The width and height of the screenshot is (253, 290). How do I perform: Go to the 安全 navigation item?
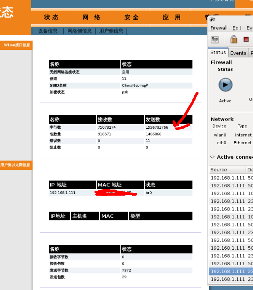pyautogui.click(x=131, y=18)
